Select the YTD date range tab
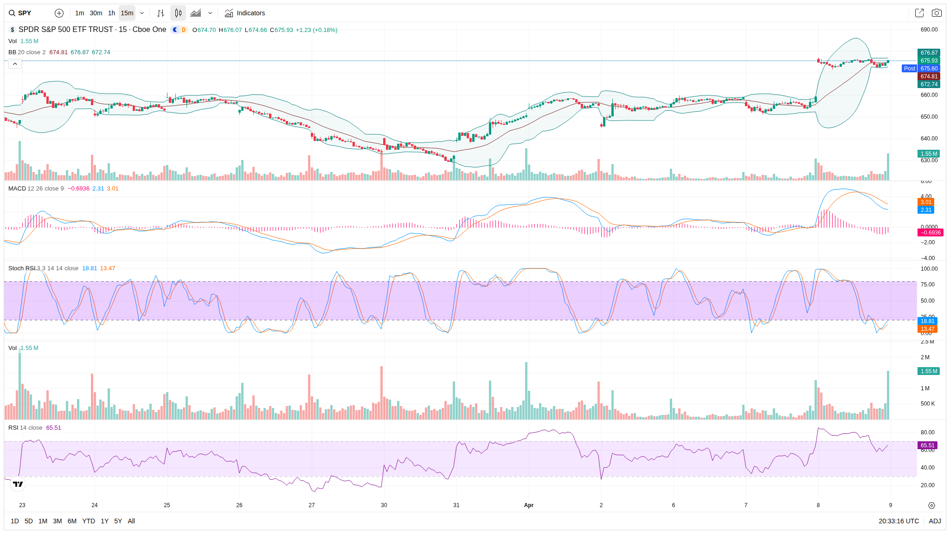The width and height of the screenshot is (950, 534). 89,521
